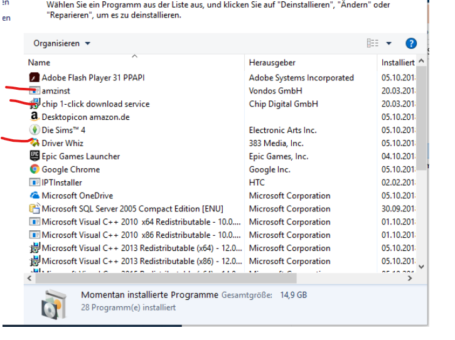Viewport: 455px width, 340px height.
Task: Click the chip 1-click download service icon
Action: pos(35,104)
